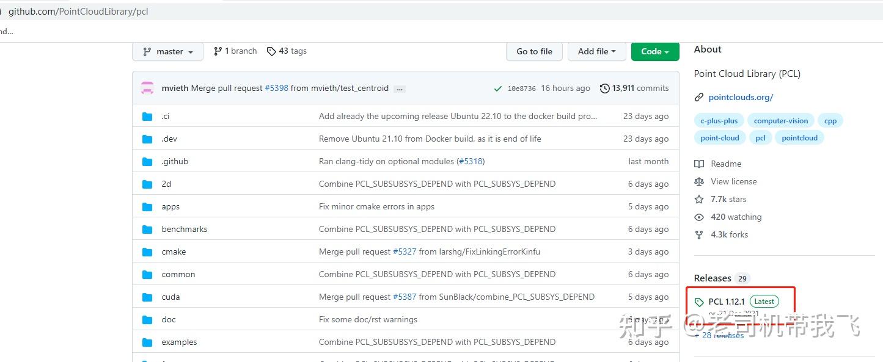Click the eye icon next to 420 watching
Viewport: 883px width, 362px height.
pyautogui.click(x=698, y=217)
